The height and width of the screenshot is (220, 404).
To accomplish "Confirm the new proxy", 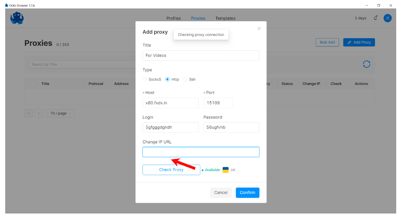I will pos(247,192).
